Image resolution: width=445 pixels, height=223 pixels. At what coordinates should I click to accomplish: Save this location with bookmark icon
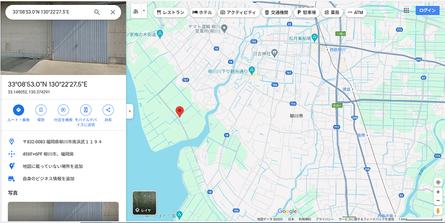point(41,110)
